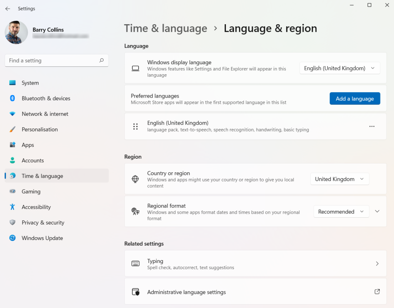The width and height of the screenshot is (394, 308).
Task: Open System settings category
Action: point(57,83)
